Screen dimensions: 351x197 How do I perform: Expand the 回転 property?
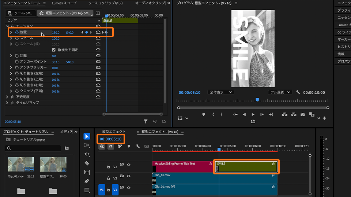click(x=11, y=56)
